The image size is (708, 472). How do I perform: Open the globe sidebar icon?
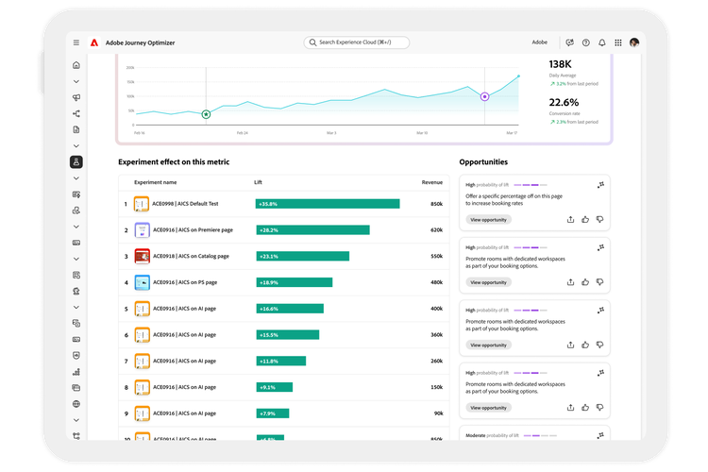point(76,404)
